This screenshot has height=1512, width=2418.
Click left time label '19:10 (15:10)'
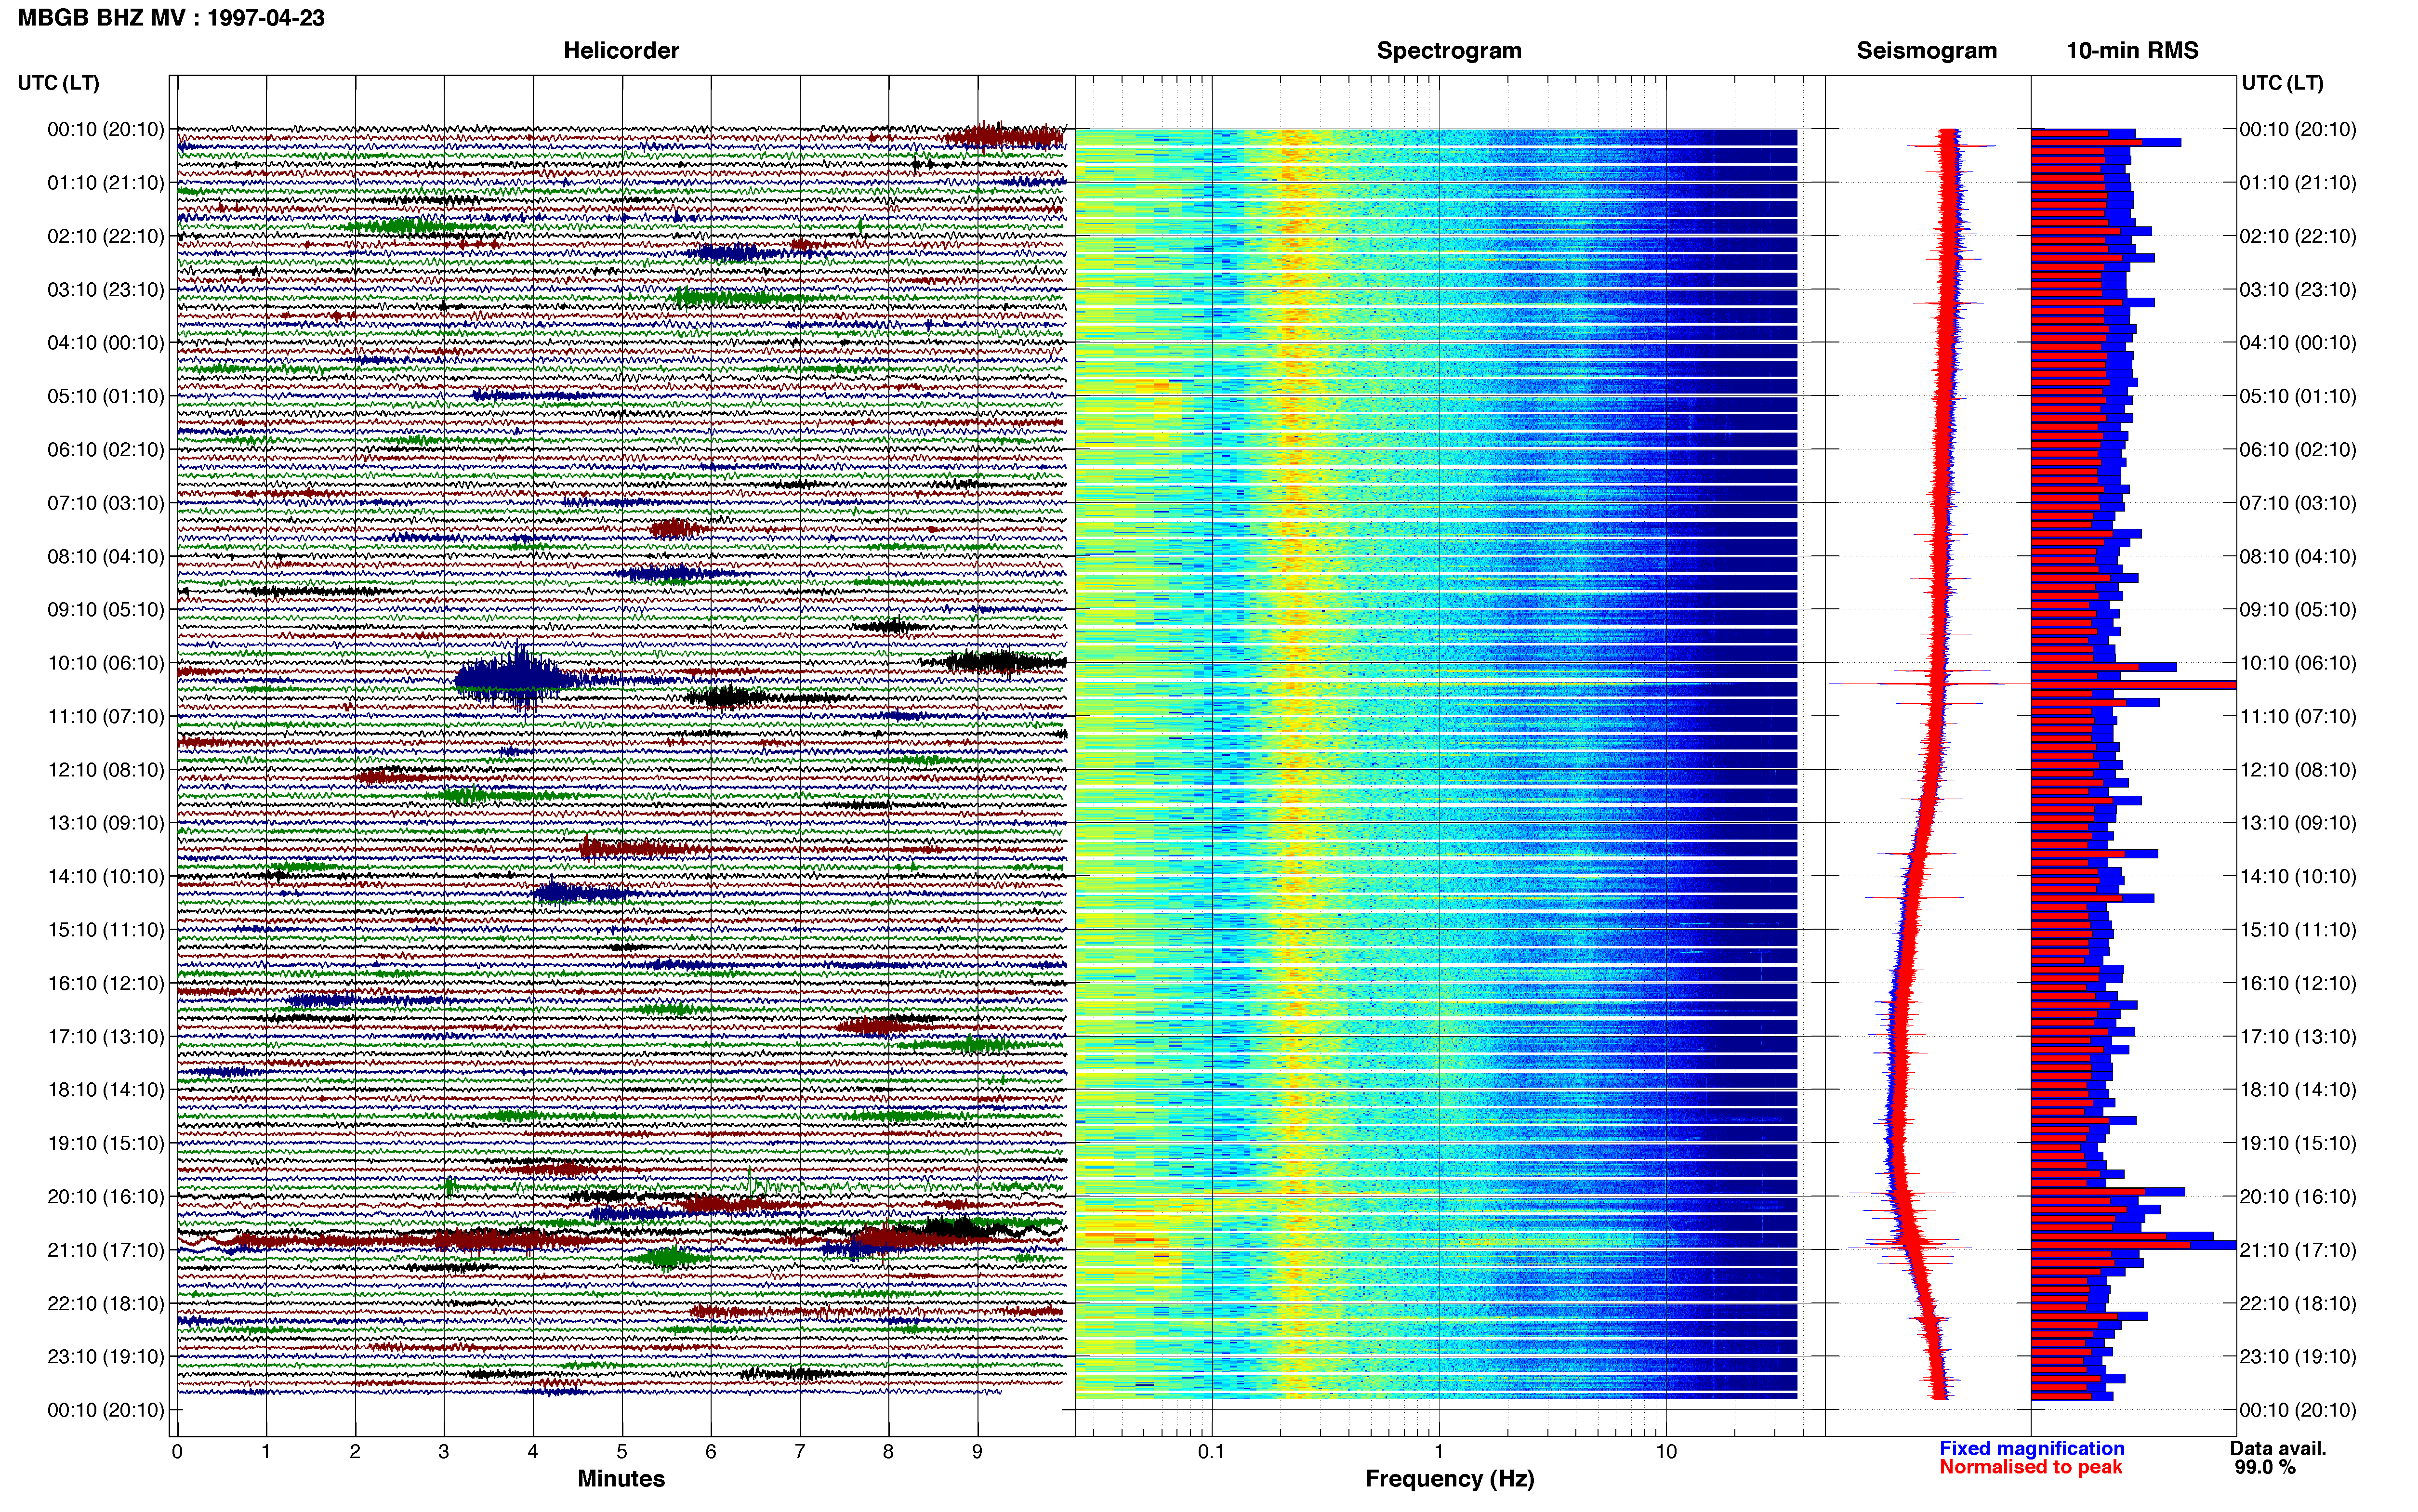click(106, 1143)
